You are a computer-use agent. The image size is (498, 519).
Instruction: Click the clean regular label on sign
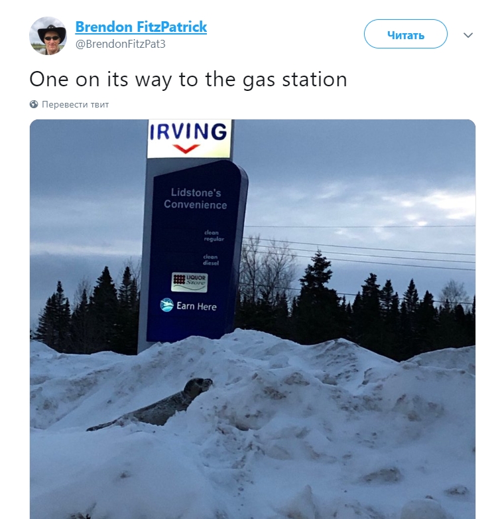pos(214,236)
